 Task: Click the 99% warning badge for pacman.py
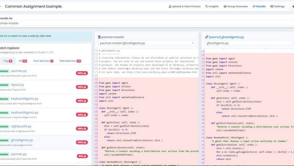click(x=82, y=156)
